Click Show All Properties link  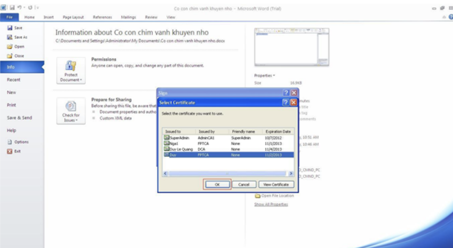271,204
